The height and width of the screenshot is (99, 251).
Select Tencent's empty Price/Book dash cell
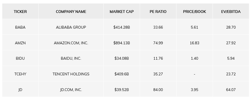coord(195,74)
